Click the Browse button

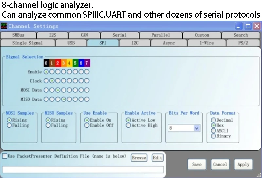[139, 158]
